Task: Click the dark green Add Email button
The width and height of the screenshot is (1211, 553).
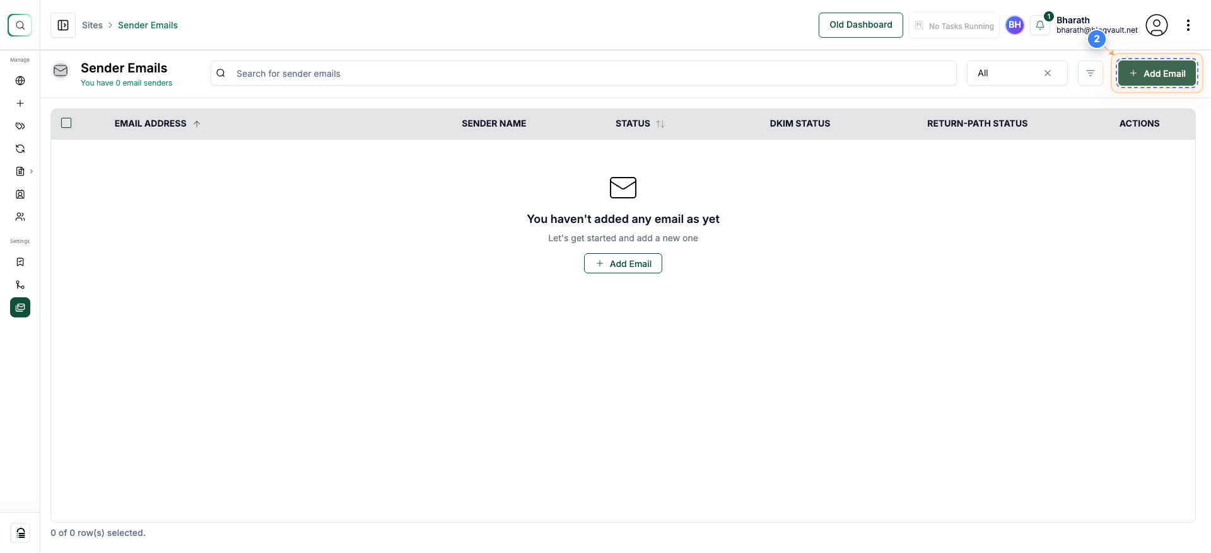Action: (1157, 73)
